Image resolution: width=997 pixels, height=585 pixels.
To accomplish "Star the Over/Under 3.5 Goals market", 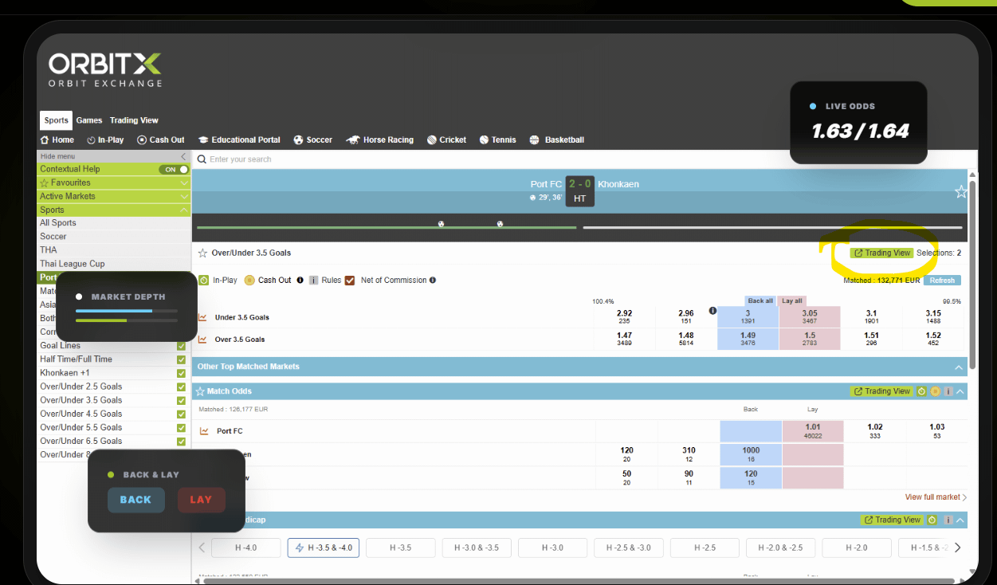I will coord(202,253).
